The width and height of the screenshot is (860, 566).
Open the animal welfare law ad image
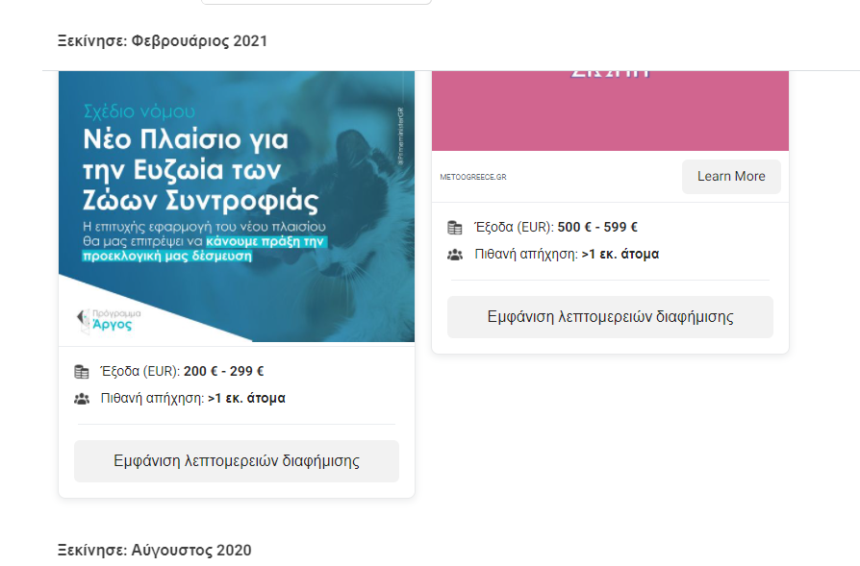tap(237, 207)
